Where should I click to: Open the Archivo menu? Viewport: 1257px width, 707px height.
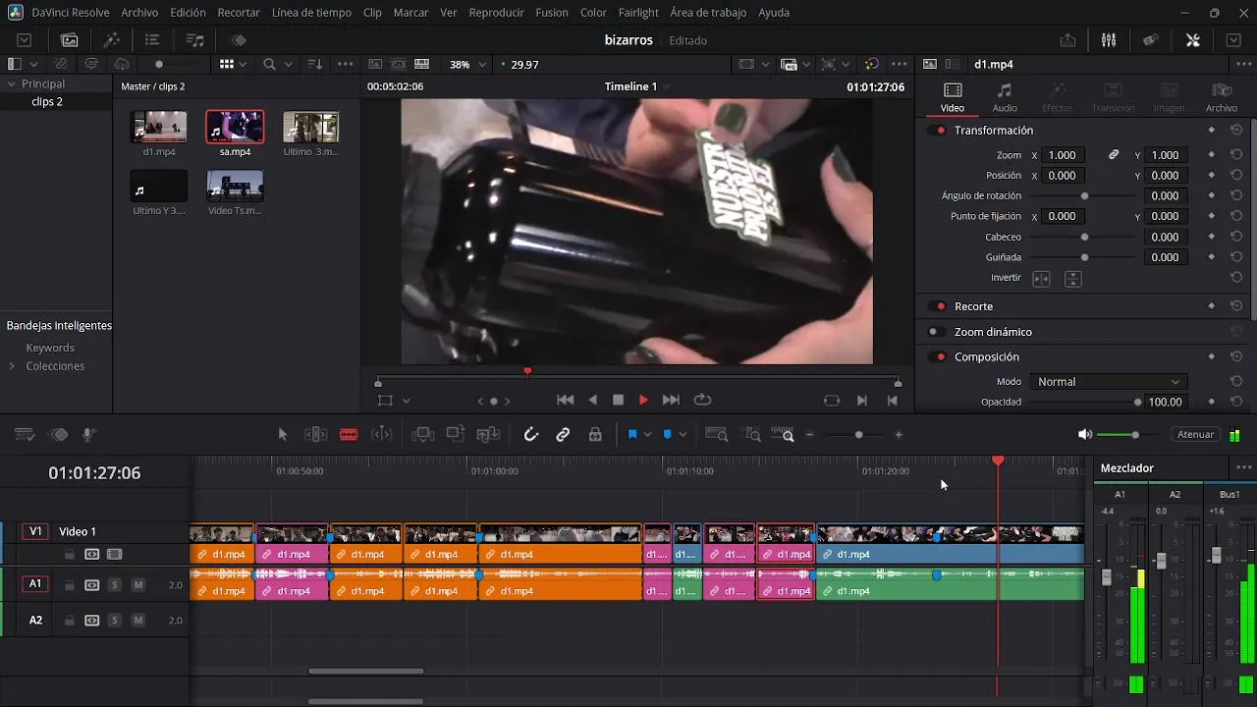(x=139, y=13)
